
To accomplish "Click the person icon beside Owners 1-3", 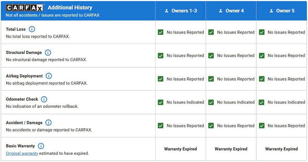I will (167, 11).
